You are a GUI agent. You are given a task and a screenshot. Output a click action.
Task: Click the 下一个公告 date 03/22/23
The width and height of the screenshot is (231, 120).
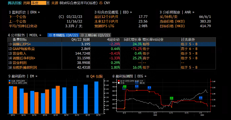[x=74, y=17]
